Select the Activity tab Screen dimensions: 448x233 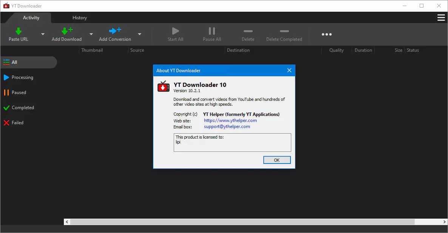[x=31, y=18]
